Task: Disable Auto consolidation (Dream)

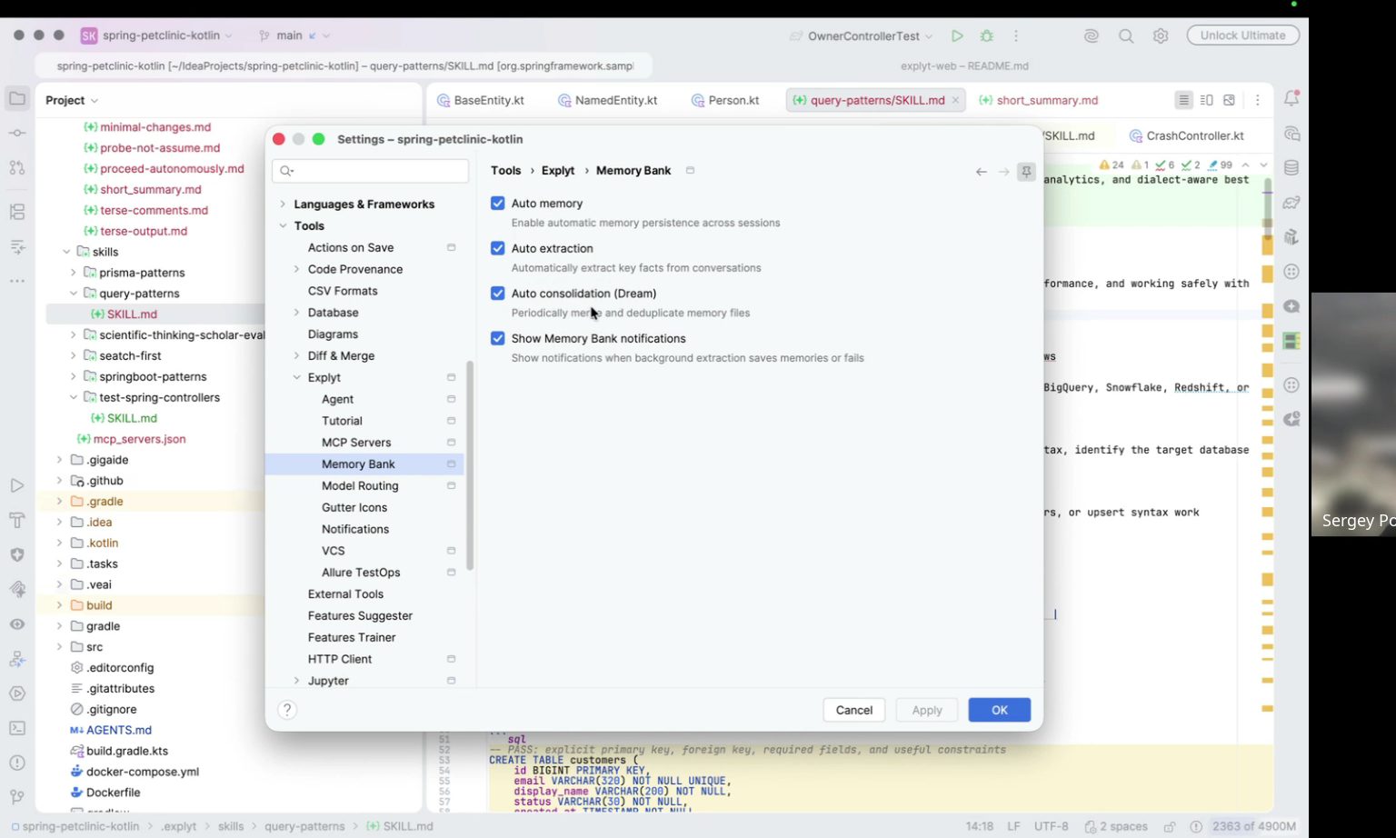Action: [x=497, y=294]
